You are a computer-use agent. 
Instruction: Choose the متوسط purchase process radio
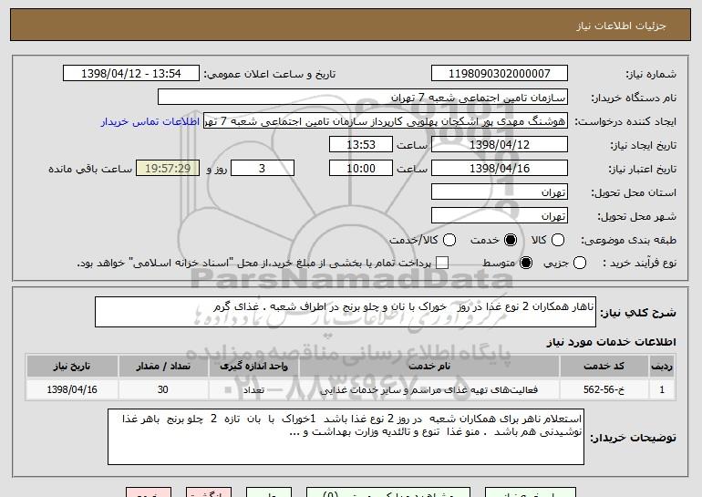point(526,263)
